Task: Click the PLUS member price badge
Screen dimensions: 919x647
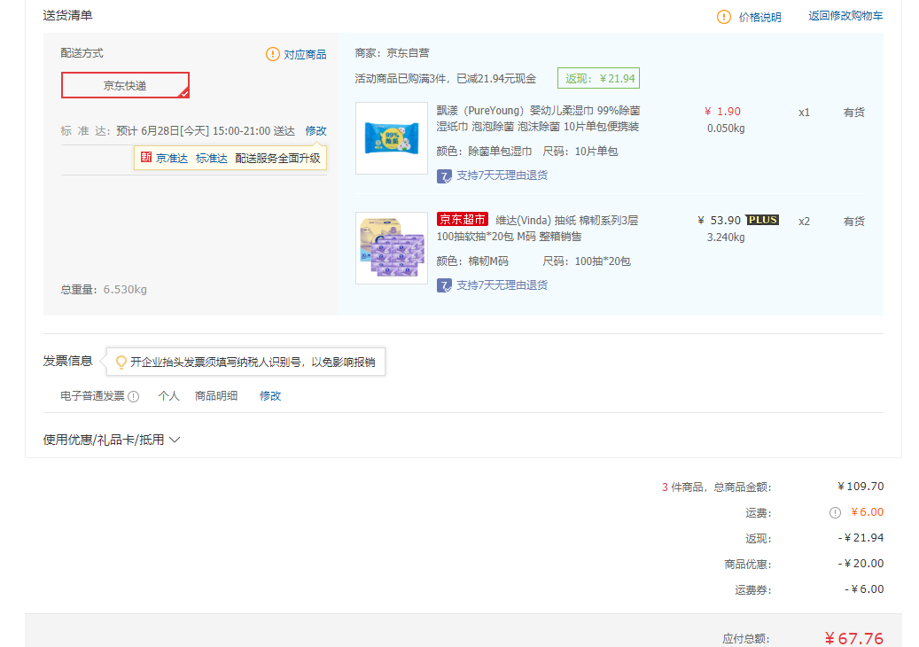Action: (762, 220)
